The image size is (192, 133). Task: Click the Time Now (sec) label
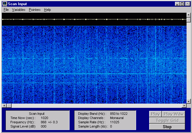point(23,118)
